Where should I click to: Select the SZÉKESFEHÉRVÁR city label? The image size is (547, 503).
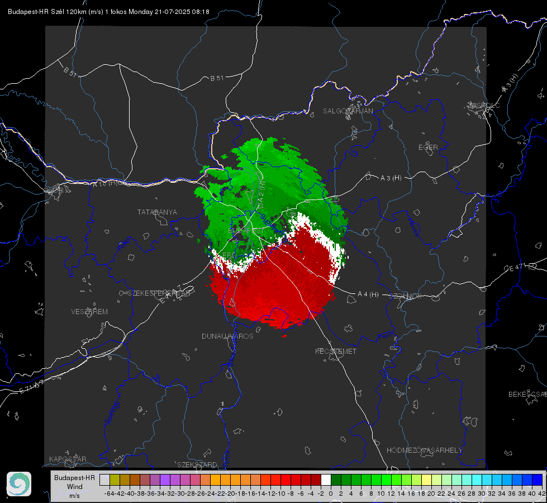159,293
